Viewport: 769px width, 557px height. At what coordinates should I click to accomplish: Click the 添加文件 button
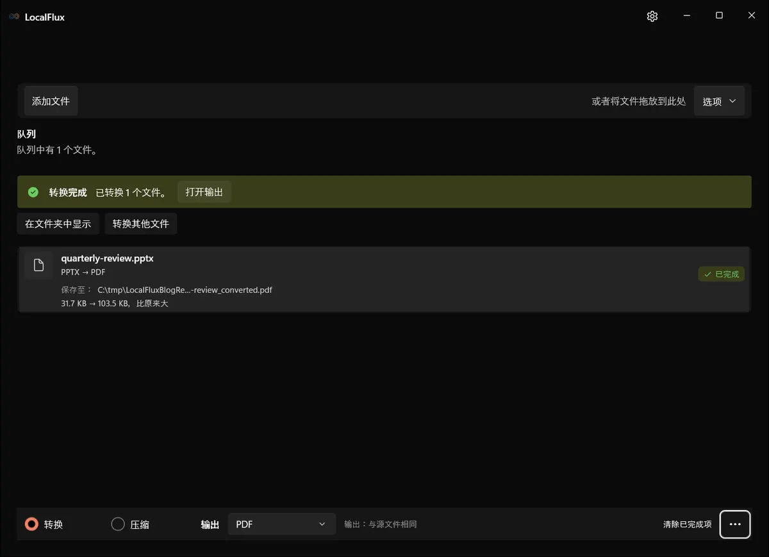click(51, 101)
